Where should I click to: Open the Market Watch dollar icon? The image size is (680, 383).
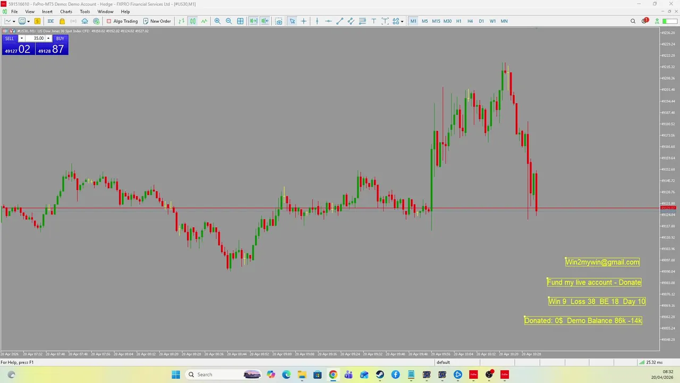(37, 21)
